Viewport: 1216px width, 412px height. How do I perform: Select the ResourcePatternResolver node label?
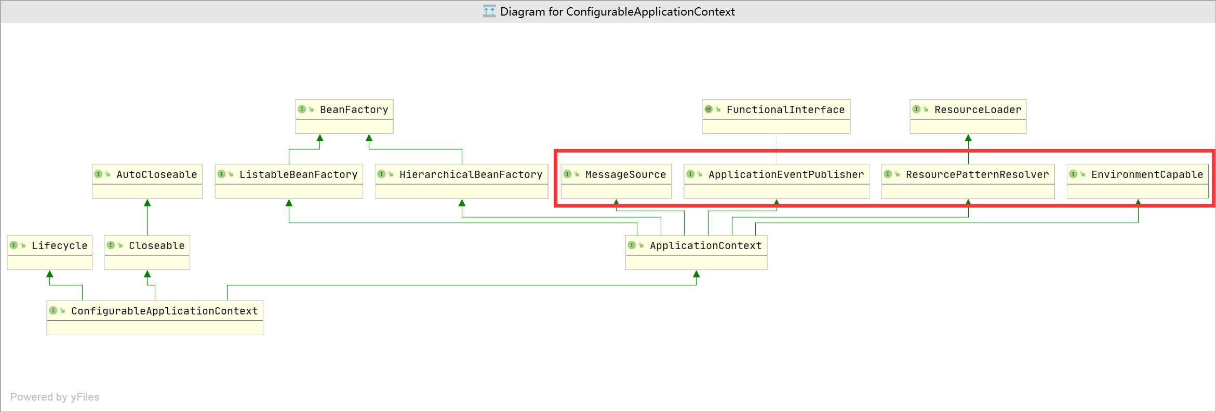[978, 174]
